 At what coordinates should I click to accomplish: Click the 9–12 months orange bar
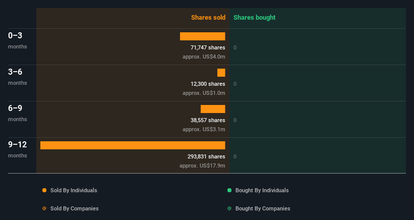tap(133, 145)
